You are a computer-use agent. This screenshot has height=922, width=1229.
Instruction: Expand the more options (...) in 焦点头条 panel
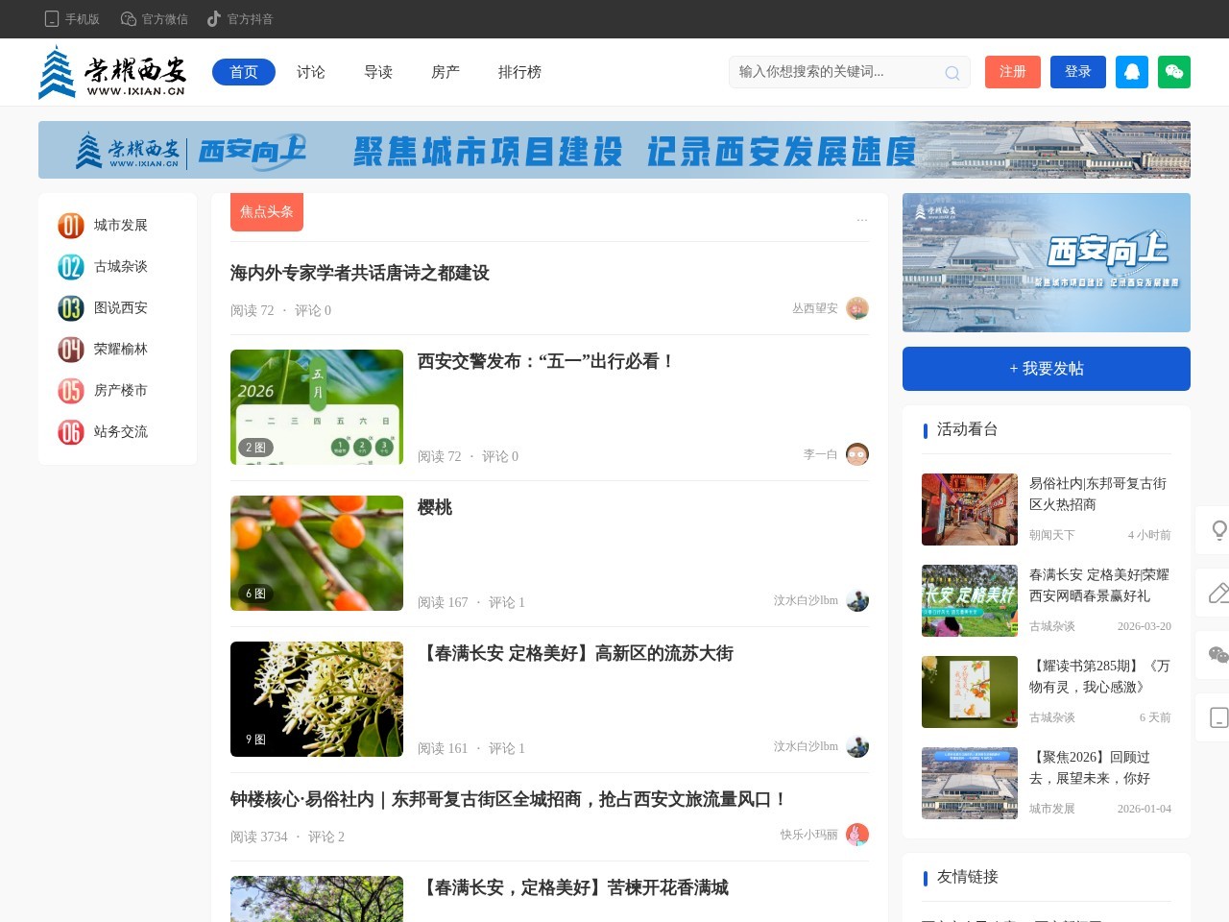[861, 219]
